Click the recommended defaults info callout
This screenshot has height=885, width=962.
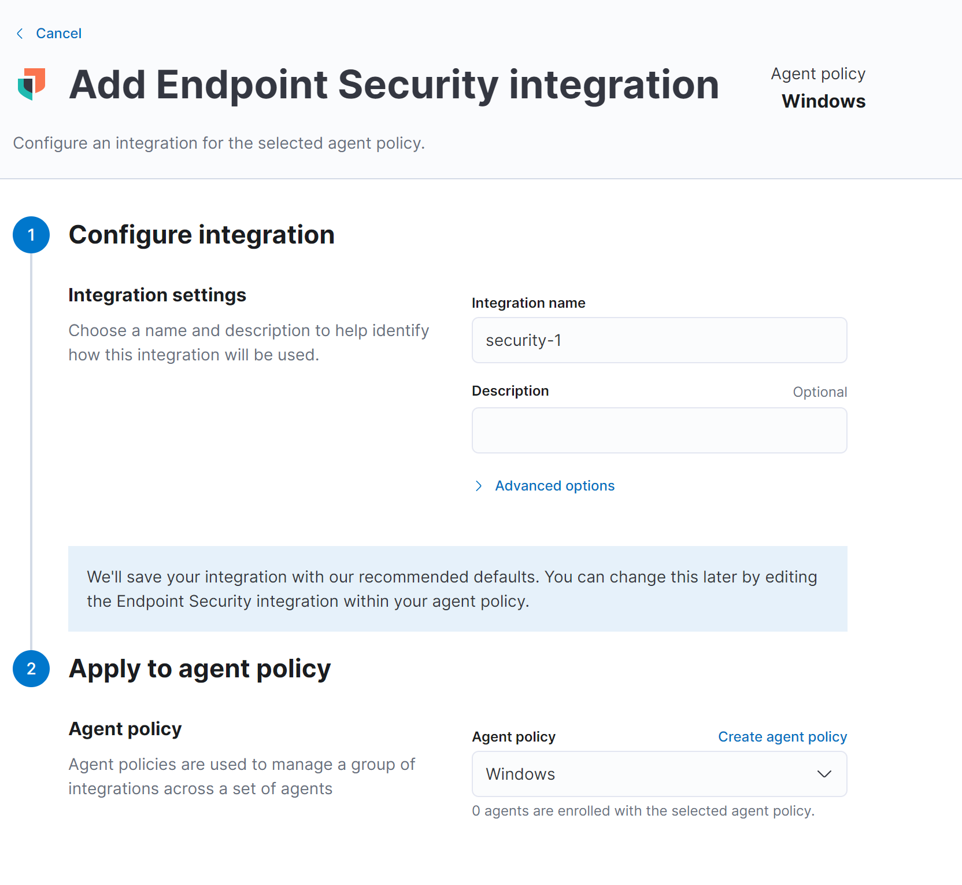pos(457,589)
